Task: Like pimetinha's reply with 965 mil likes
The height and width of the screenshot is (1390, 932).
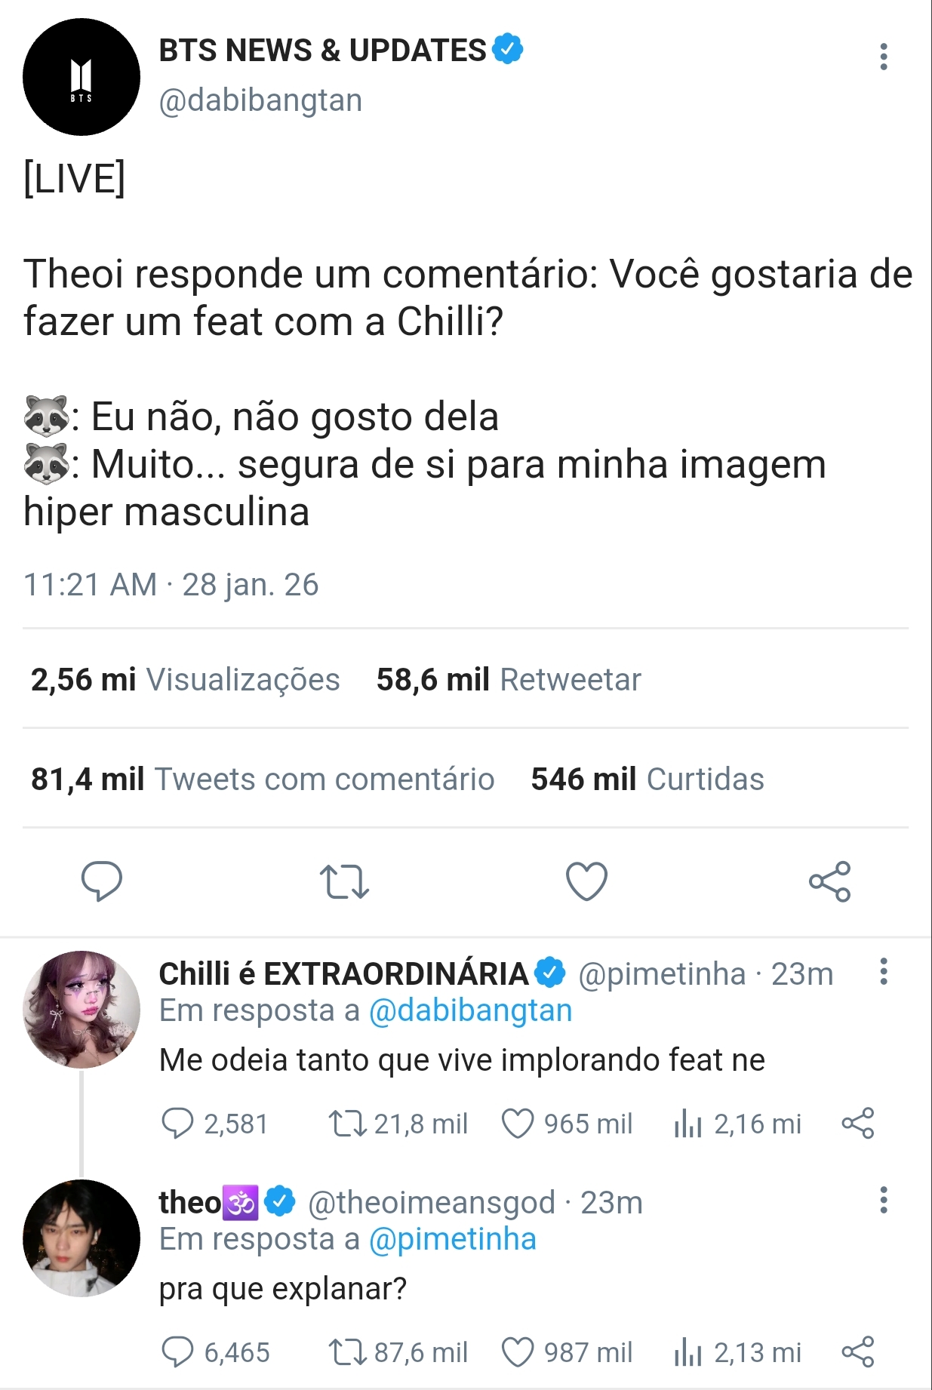Action: tap(518, 1124)
